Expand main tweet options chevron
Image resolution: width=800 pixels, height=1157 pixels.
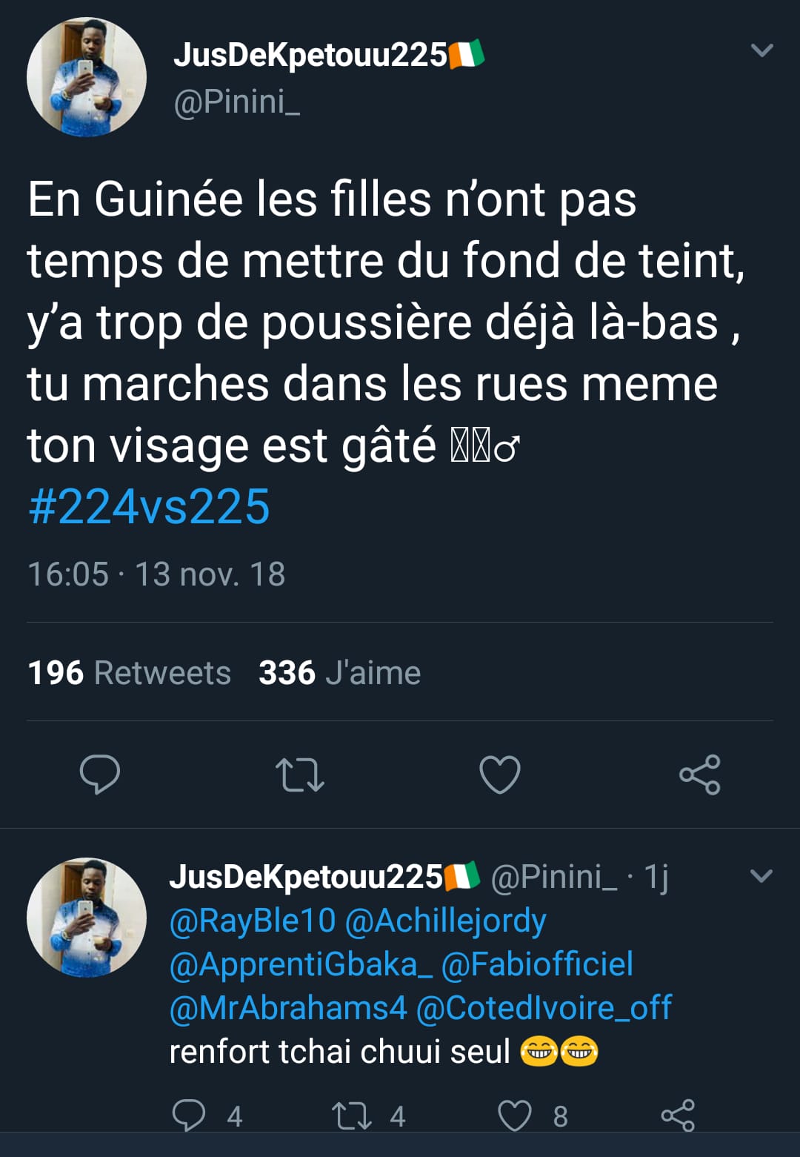pos(762,50)
